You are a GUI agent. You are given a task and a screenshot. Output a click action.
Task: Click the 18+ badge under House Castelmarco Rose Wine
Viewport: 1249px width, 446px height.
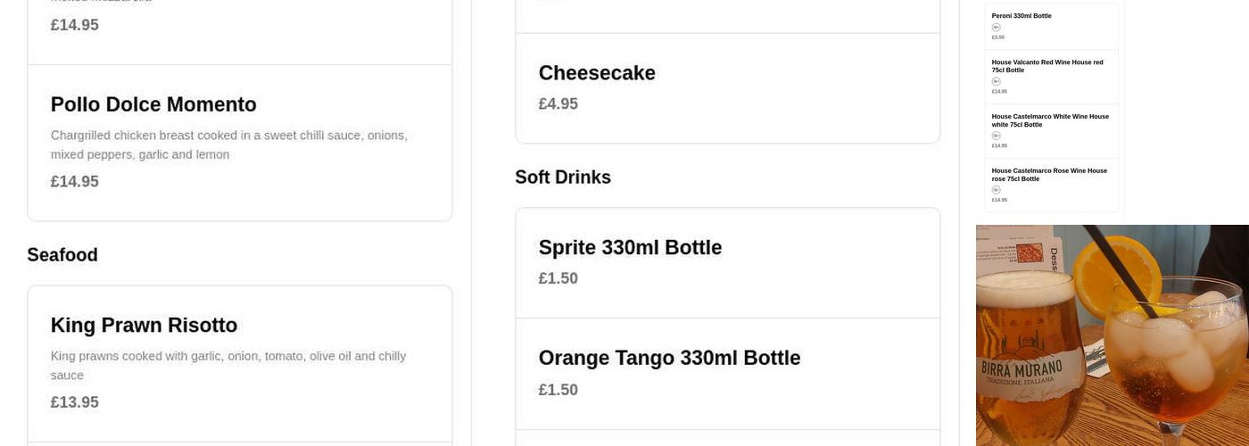point(997,190)
